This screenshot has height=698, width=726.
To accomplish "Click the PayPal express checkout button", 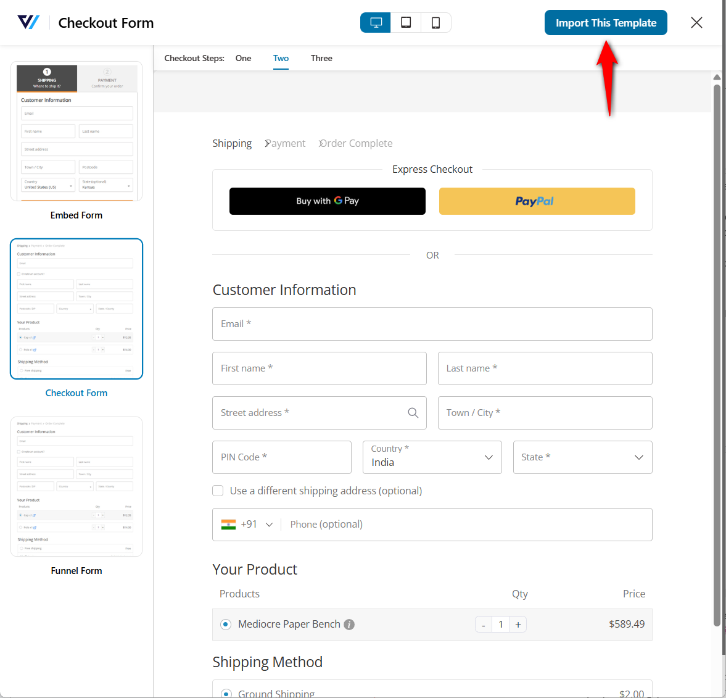I will point(537,201).
